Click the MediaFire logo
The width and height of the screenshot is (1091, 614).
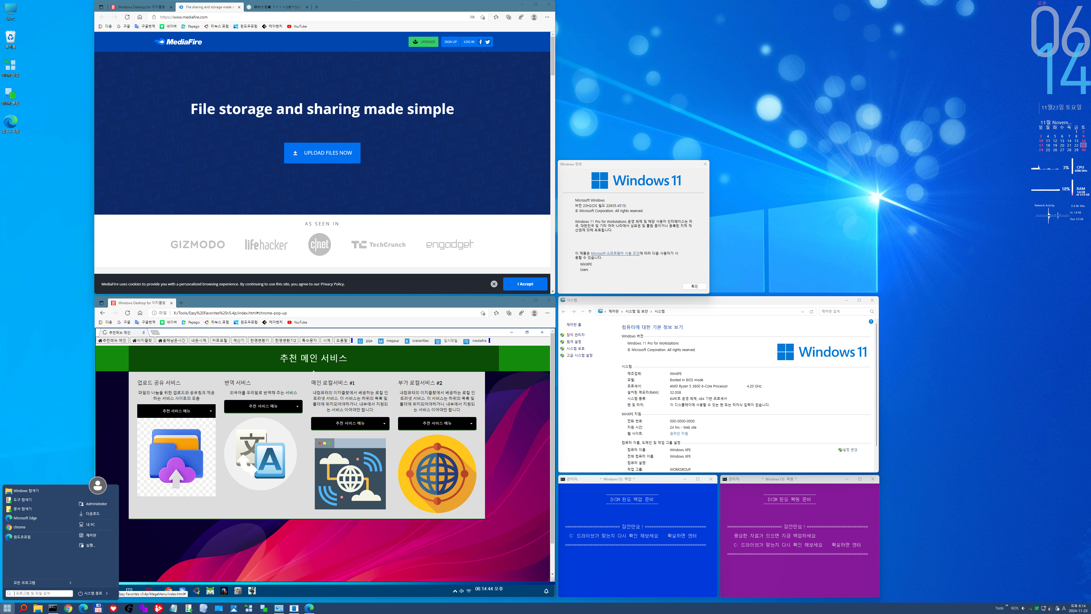point(178,42)
